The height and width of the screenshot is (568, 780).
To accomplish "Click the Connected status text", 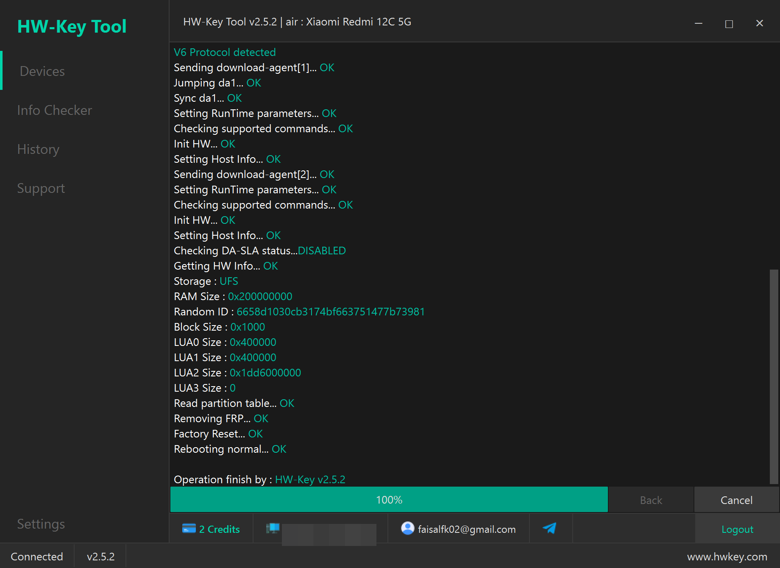I will click(x=37, y=556).
